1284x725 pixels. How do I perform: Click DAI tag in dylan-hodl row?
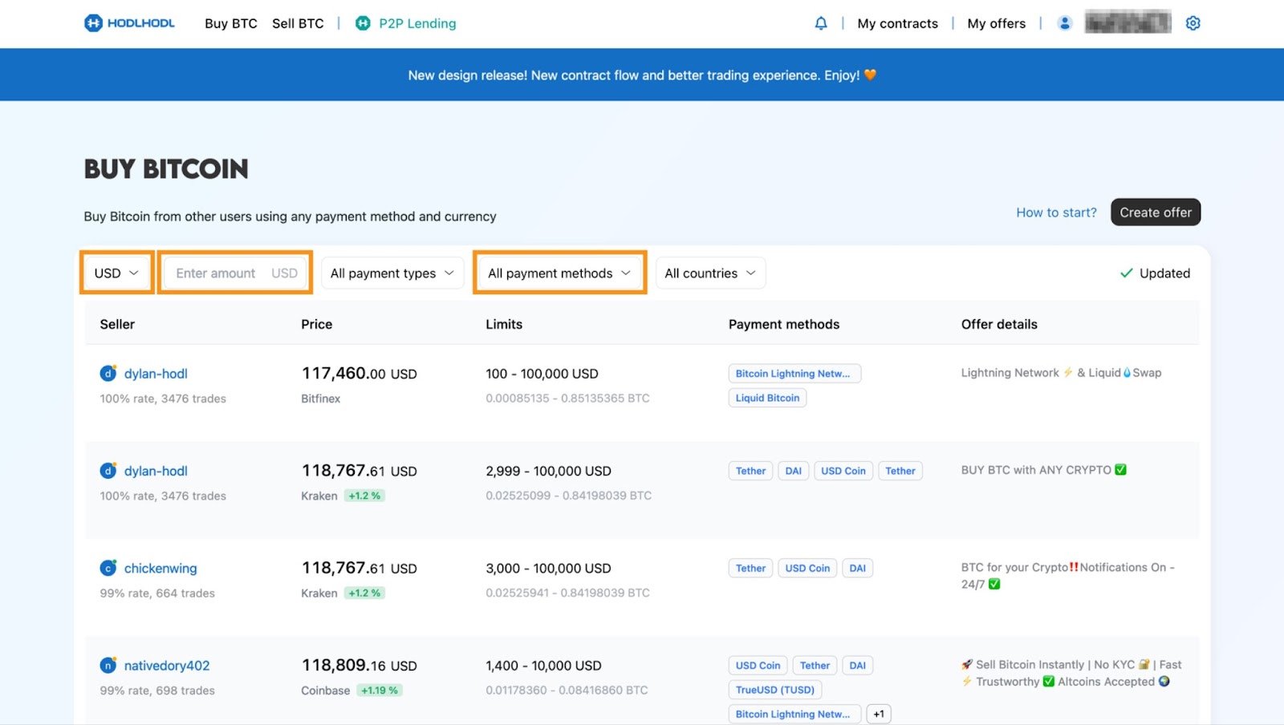(x=793, y=471)
